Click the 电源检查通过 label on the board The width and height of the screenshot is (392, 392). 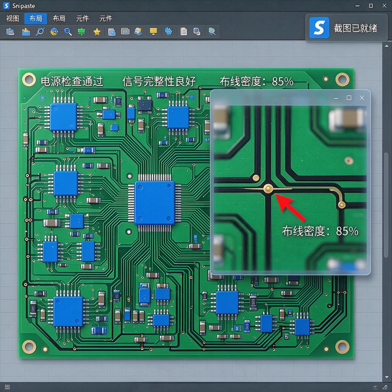pos(72,81)
